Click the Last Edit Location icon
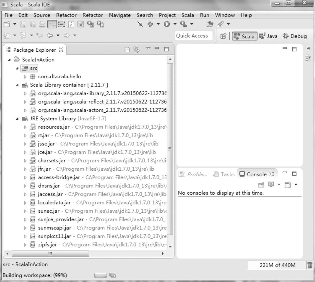This screenshot has height=282, width=315. pyautogui.click(x=40, y=35)
